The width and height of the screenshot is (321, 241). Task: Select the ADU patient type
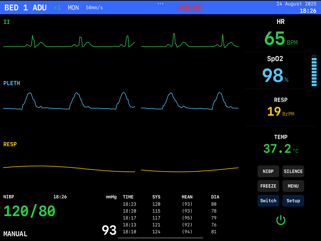(x=39, y=8)
